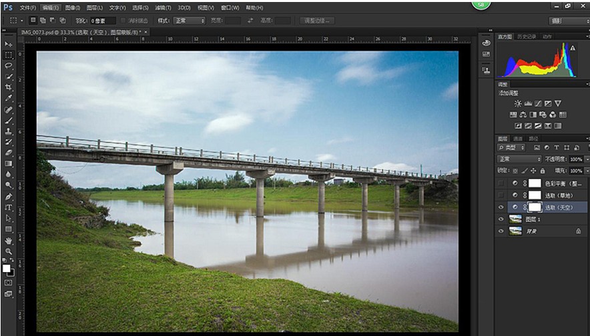Toggle lock image pixels brush icon
The height and width of the screenshot is (336, 590).
[x=525, y=171]
